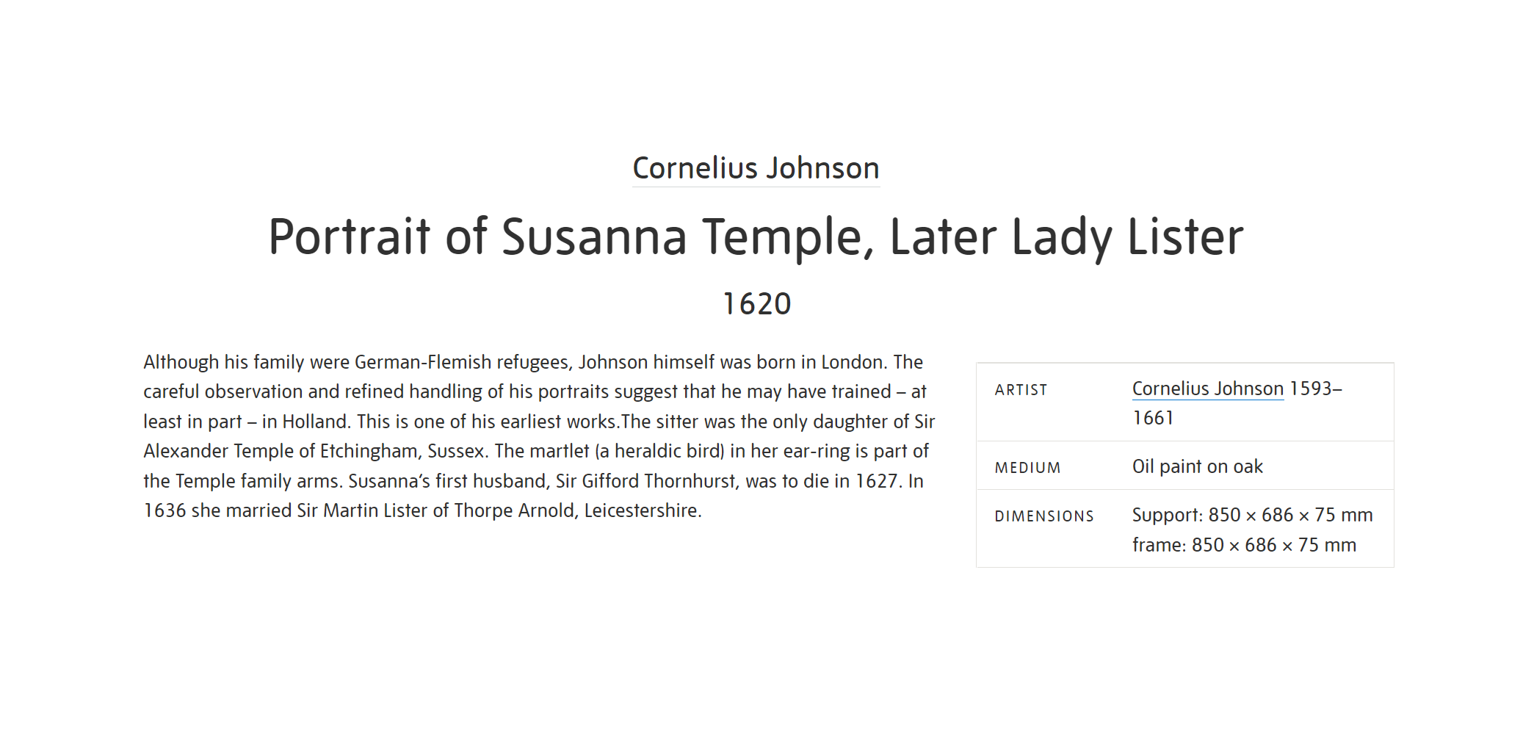Click the MEDIUM label in the details table

[1027, 468]
